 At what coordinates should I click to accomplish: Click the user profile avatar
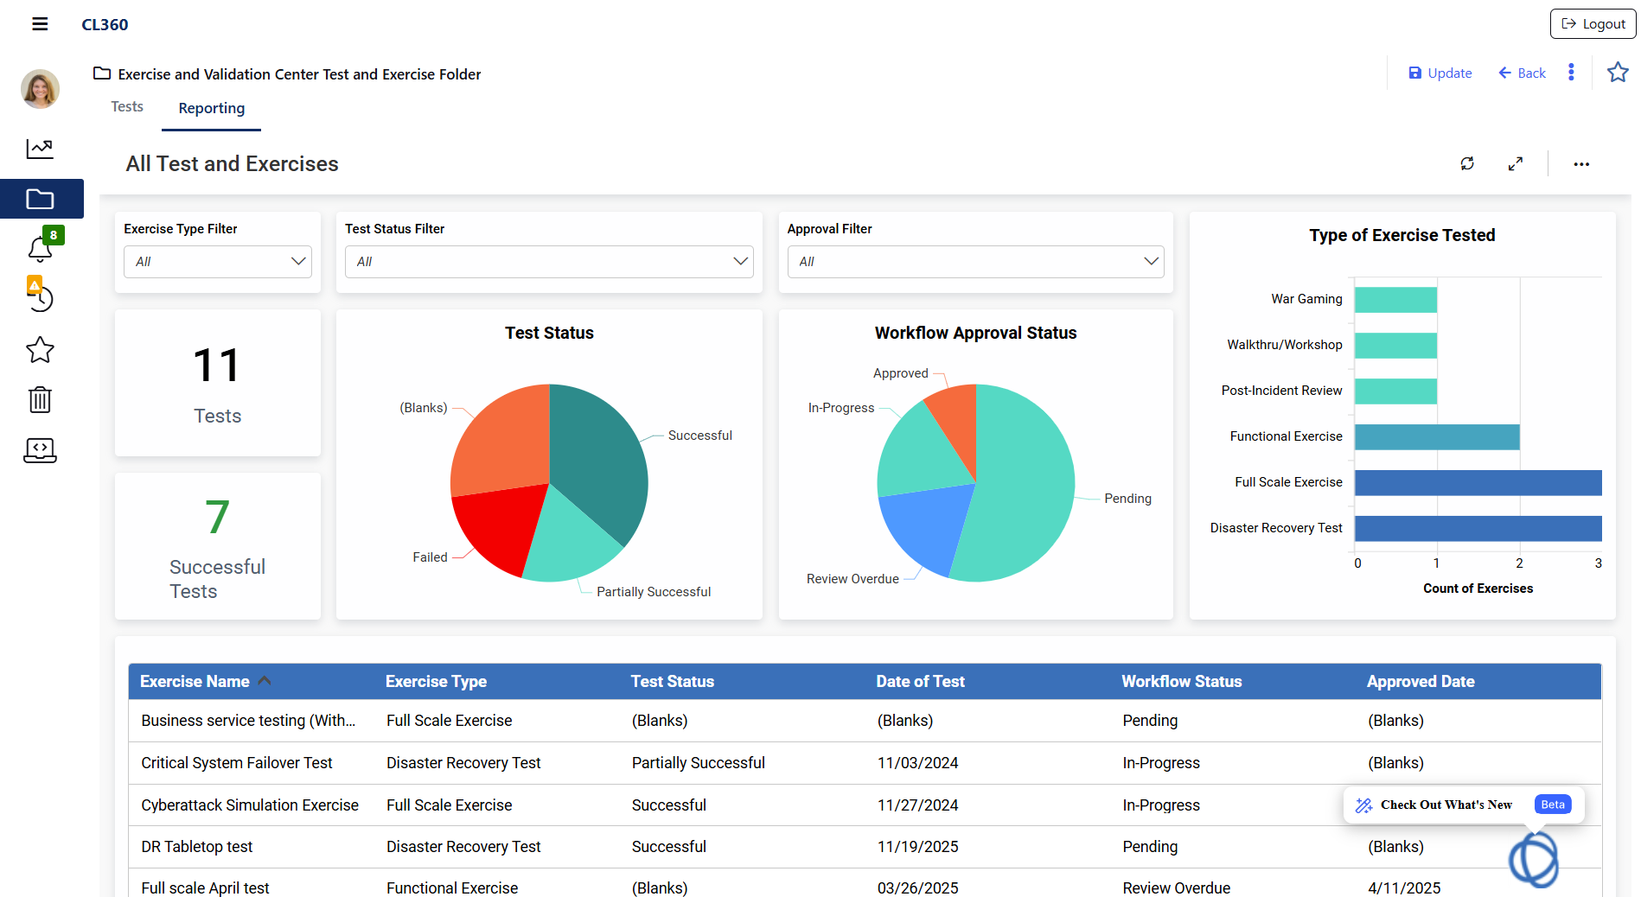coord(40,89)
